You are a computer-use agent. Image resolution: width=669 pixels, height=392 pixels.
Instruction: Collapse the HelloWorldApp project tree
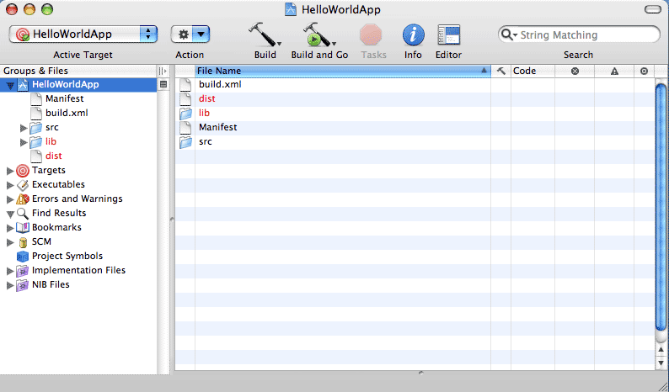click(10, 86)
